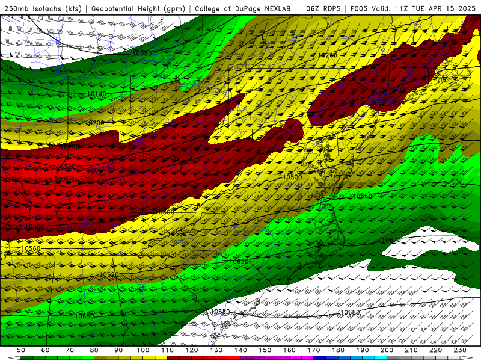
Task: Click the 130 knot value on the color scale
Action: pyautogui.click(x=216, y=350)
